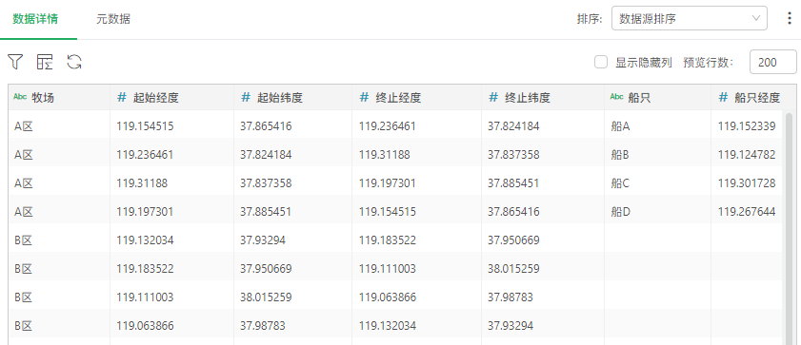Click the Abc type icon for 牧场
801x345 pixels.
point(20,97)
